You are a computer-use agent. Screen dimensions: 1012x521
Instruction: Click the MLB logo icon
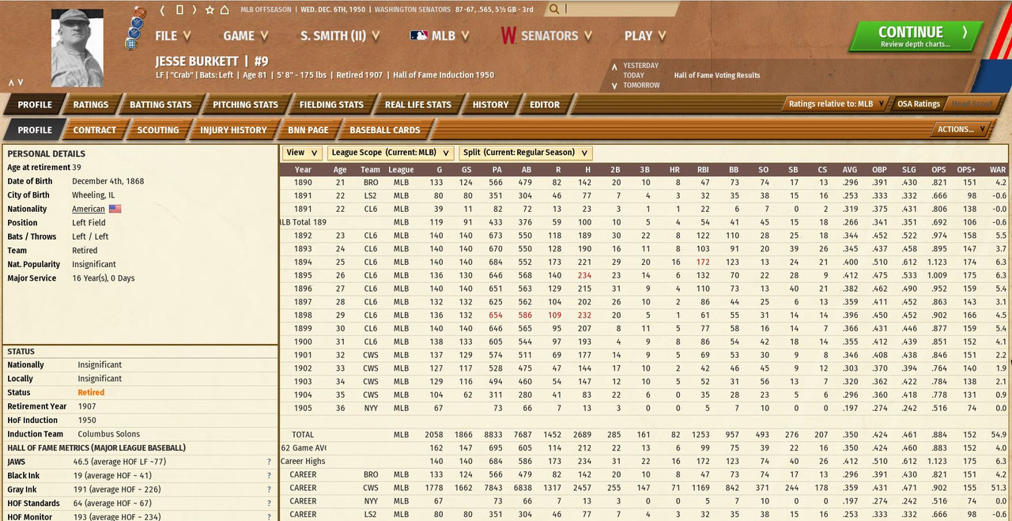[x=418, y=36]
